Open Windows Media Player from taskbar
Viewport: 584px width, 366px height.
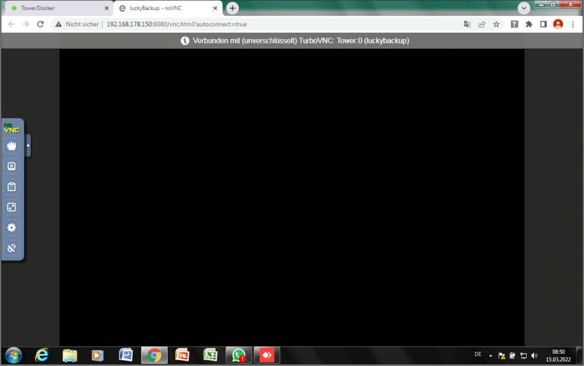point(98,355)
